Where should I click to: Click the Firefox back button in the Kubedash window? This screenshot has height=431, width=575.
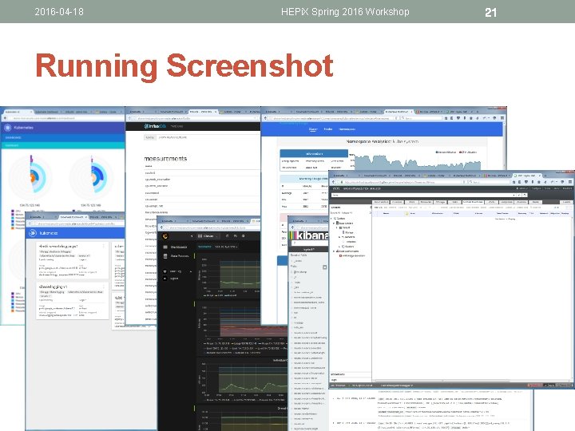point(266,118)
